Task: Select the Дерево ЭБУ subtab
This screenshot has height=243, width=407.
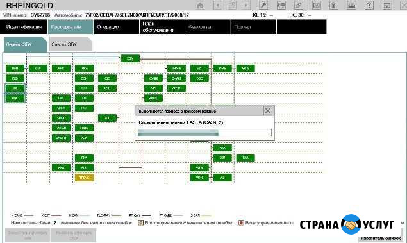Action: point(25,44)
